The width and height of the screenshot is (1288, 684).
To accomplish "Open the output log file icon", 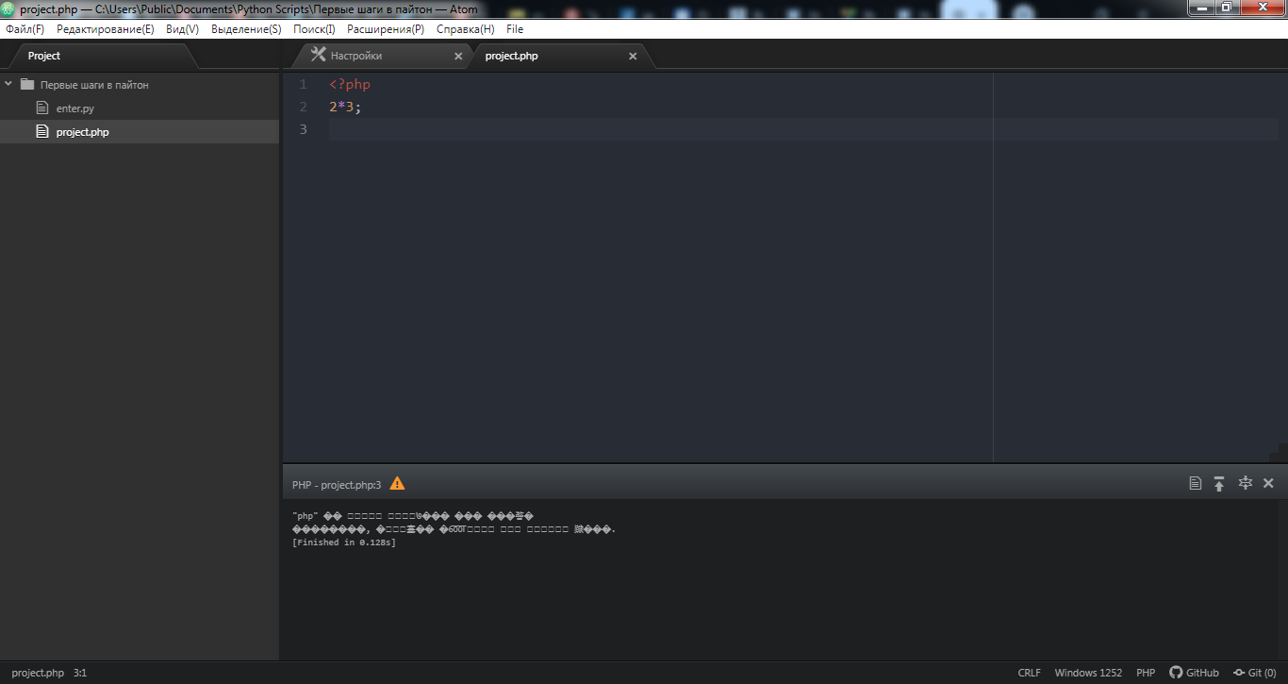I will coord(1196,483).
